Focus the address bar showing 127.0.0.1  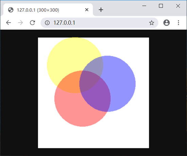[99, 23]
